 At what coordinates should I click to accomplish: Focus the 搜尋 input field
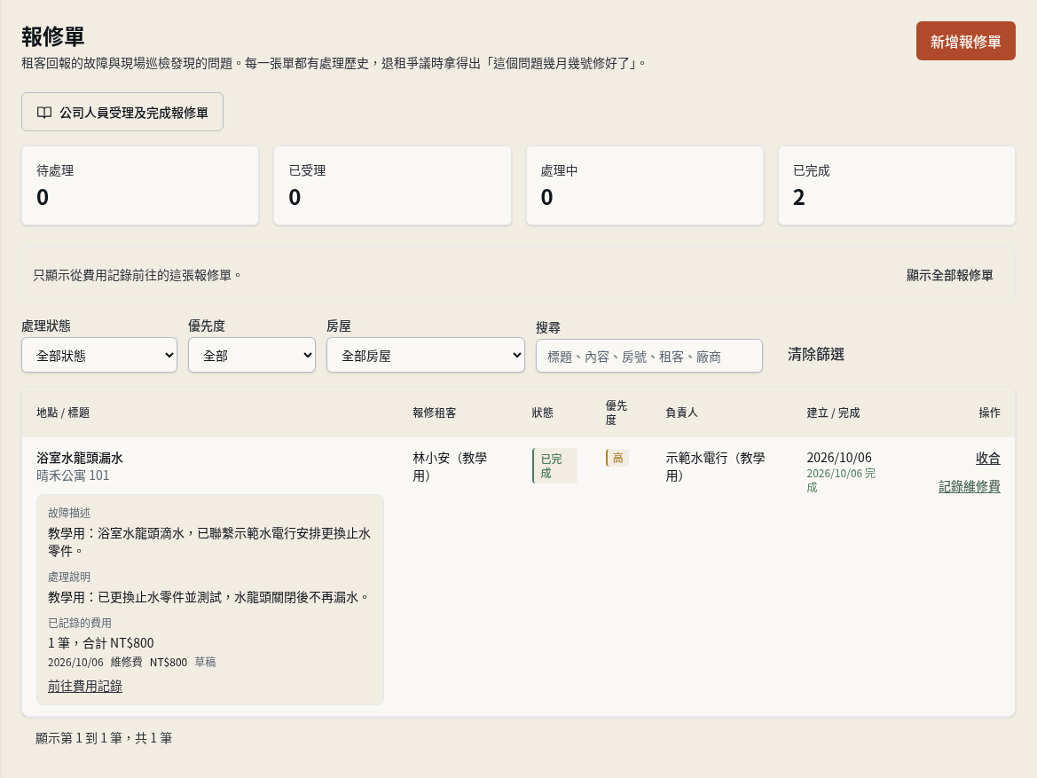click(649, 356)
